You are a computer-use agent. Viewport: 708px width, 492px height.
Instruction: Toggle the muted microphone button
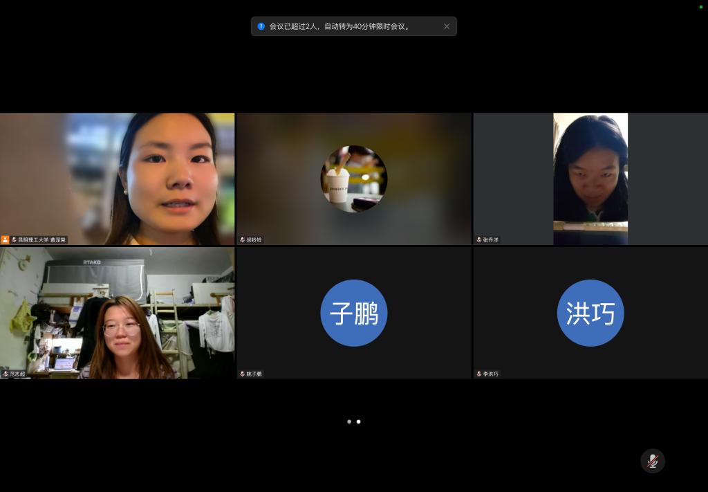[x=653, y=461]
